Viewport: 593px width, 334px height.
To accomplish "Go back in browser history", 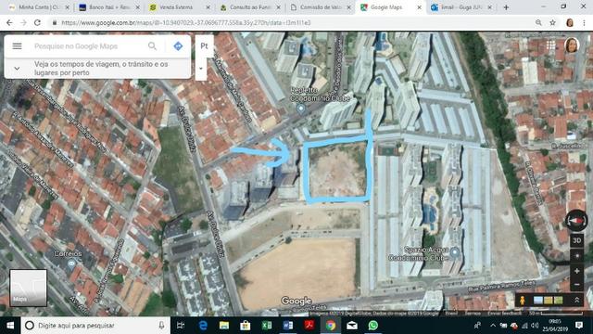I will tap(9, 22).
